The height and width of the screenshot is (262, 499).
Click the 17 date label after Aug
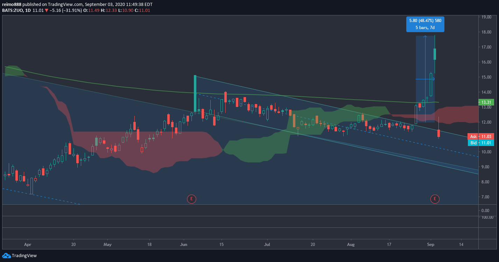[389, 245]
